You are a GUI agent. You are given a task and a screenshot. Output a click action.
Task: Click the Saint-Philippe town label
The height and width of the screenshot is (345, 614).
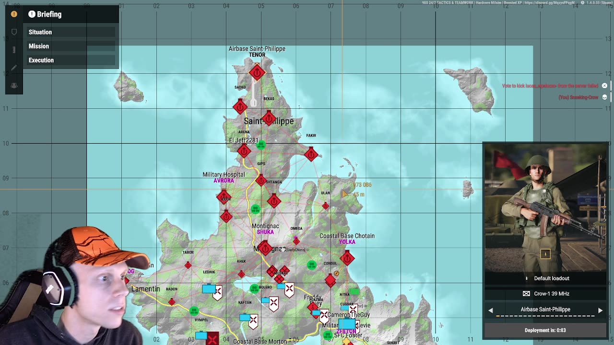[x=269, y=121]
